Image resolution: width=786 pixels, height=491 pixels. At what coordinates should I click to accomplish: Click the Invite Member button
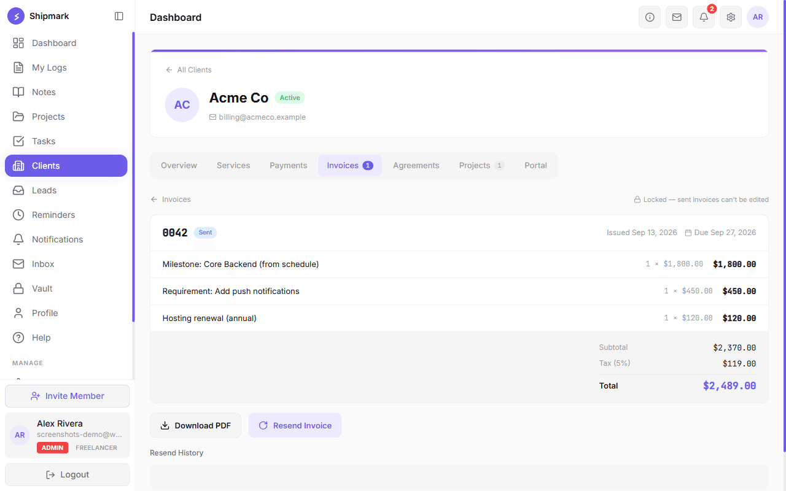[x=68, y=396]
